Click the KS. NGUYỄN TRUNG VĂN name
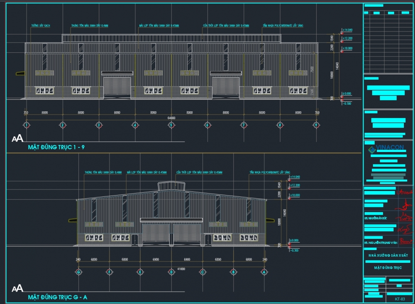Viewport: 415px width, 304px height. click(x=381, y=242)
